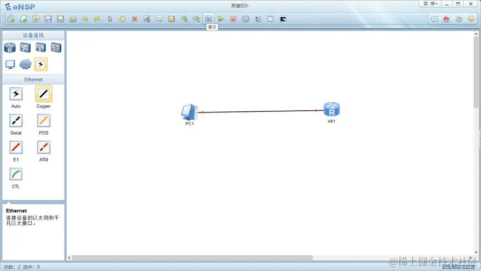Click the scroll-up arrow of canvas
Screen dimensions: 481x271
[x=476, y=34]
